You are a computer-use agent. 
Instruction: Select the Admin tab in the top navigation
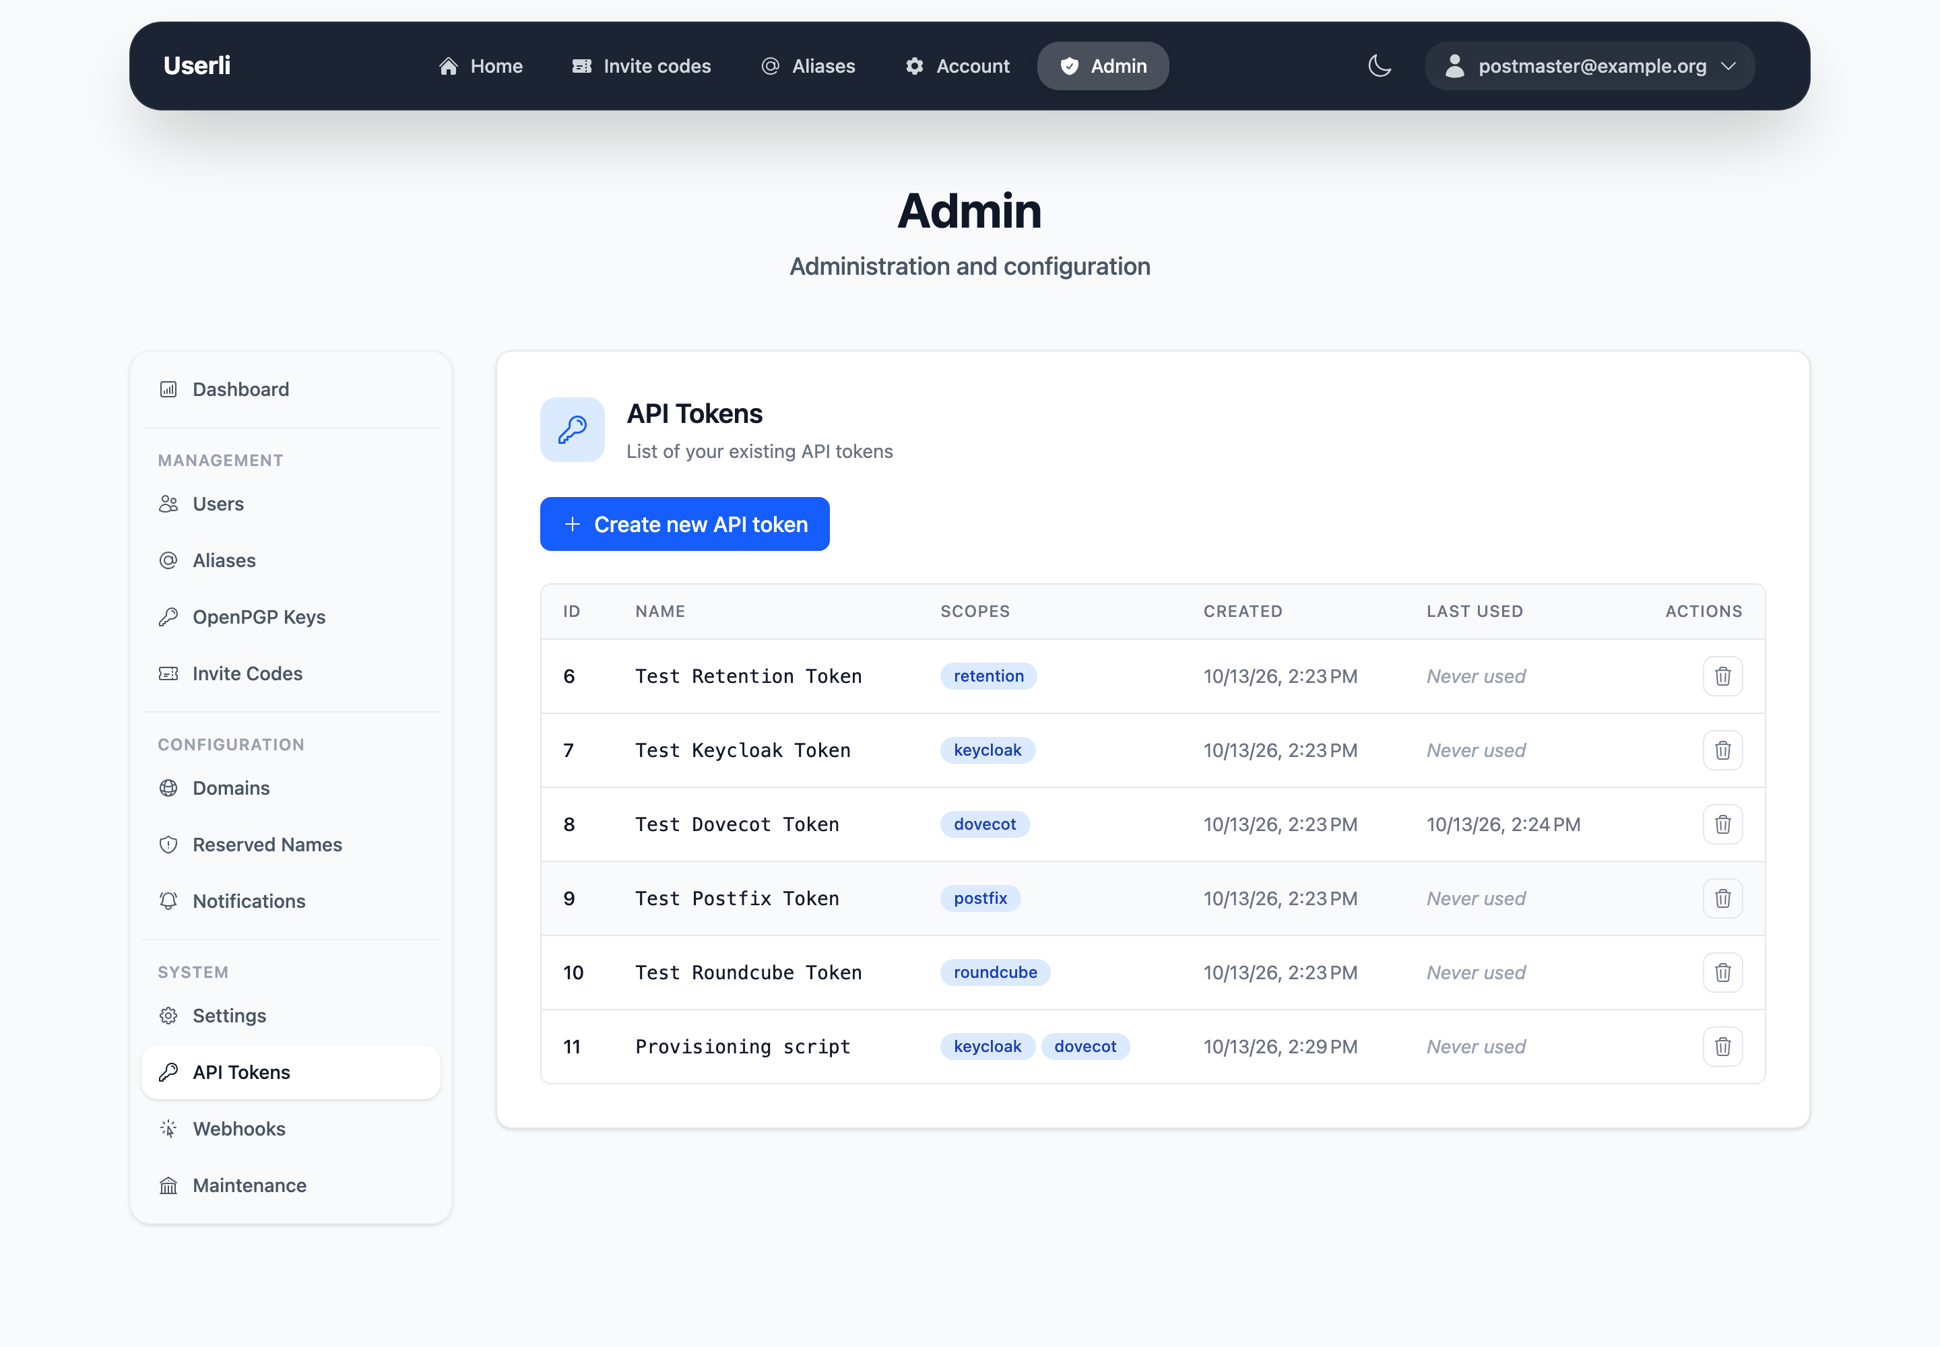pos(1103,66)
